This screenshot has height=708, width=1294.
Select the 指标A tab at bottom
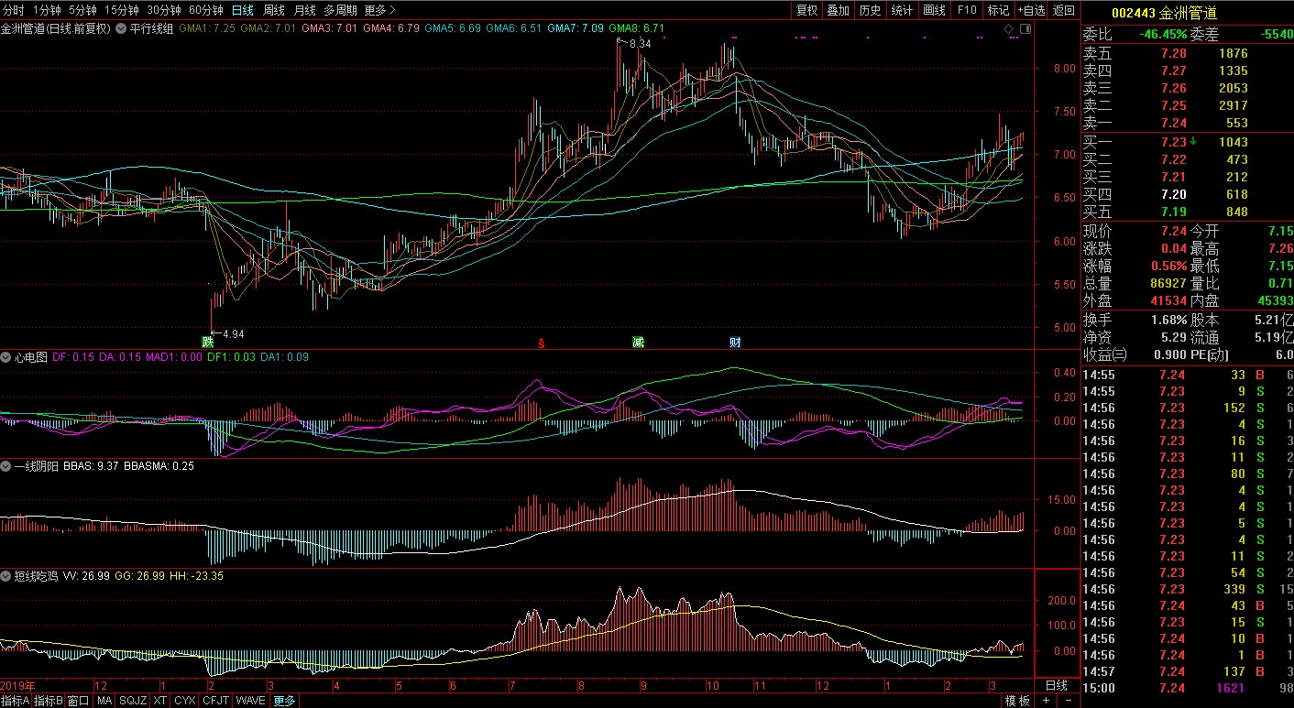point(16,701)
